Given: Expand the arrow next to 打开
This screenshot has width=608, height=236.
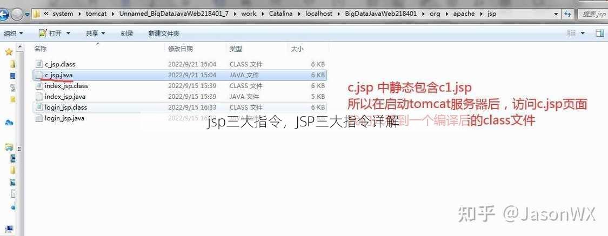Looking at the screenshot, I should coord(68,33).
